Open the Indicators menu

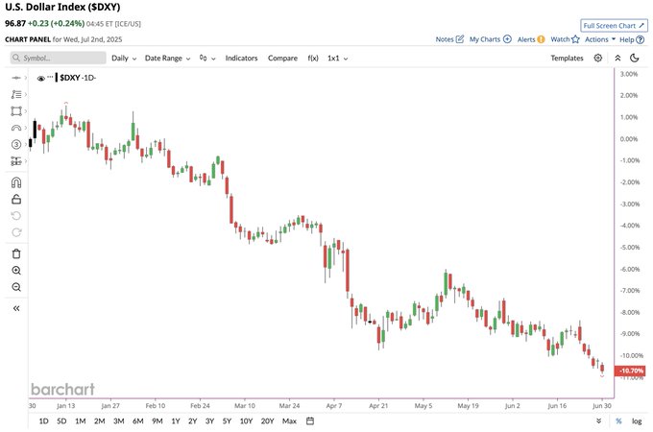point(241,58)
